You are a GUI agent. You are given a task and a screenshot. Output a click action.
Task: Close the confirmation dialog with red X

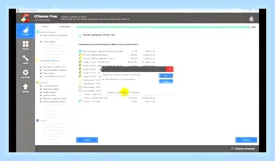click(169, 69)
